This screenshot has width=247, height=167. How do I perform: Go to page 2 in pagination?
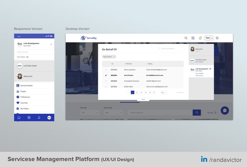coord(137,92)
